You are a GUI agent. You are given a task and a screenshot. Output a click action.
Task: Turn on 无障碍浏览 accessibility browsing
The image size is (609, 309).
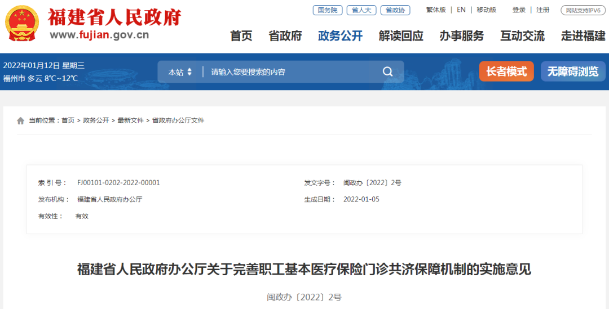572,71
